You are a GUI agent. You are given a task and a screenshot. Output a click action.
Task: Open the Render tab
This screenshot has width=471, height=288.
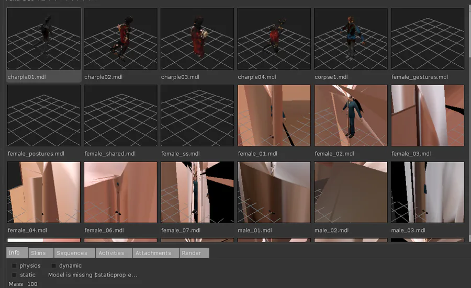pos(194,253)
